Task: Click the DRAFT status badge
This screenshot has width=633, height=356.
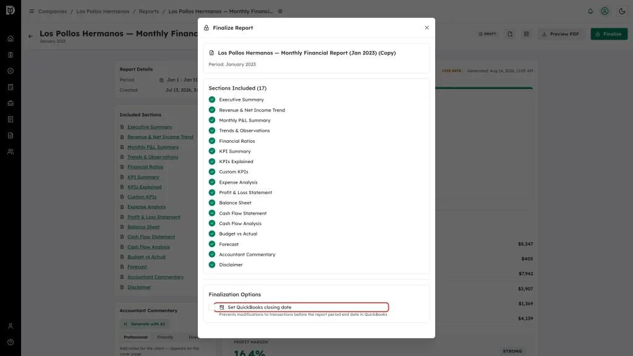Action: tap(487, 34)
